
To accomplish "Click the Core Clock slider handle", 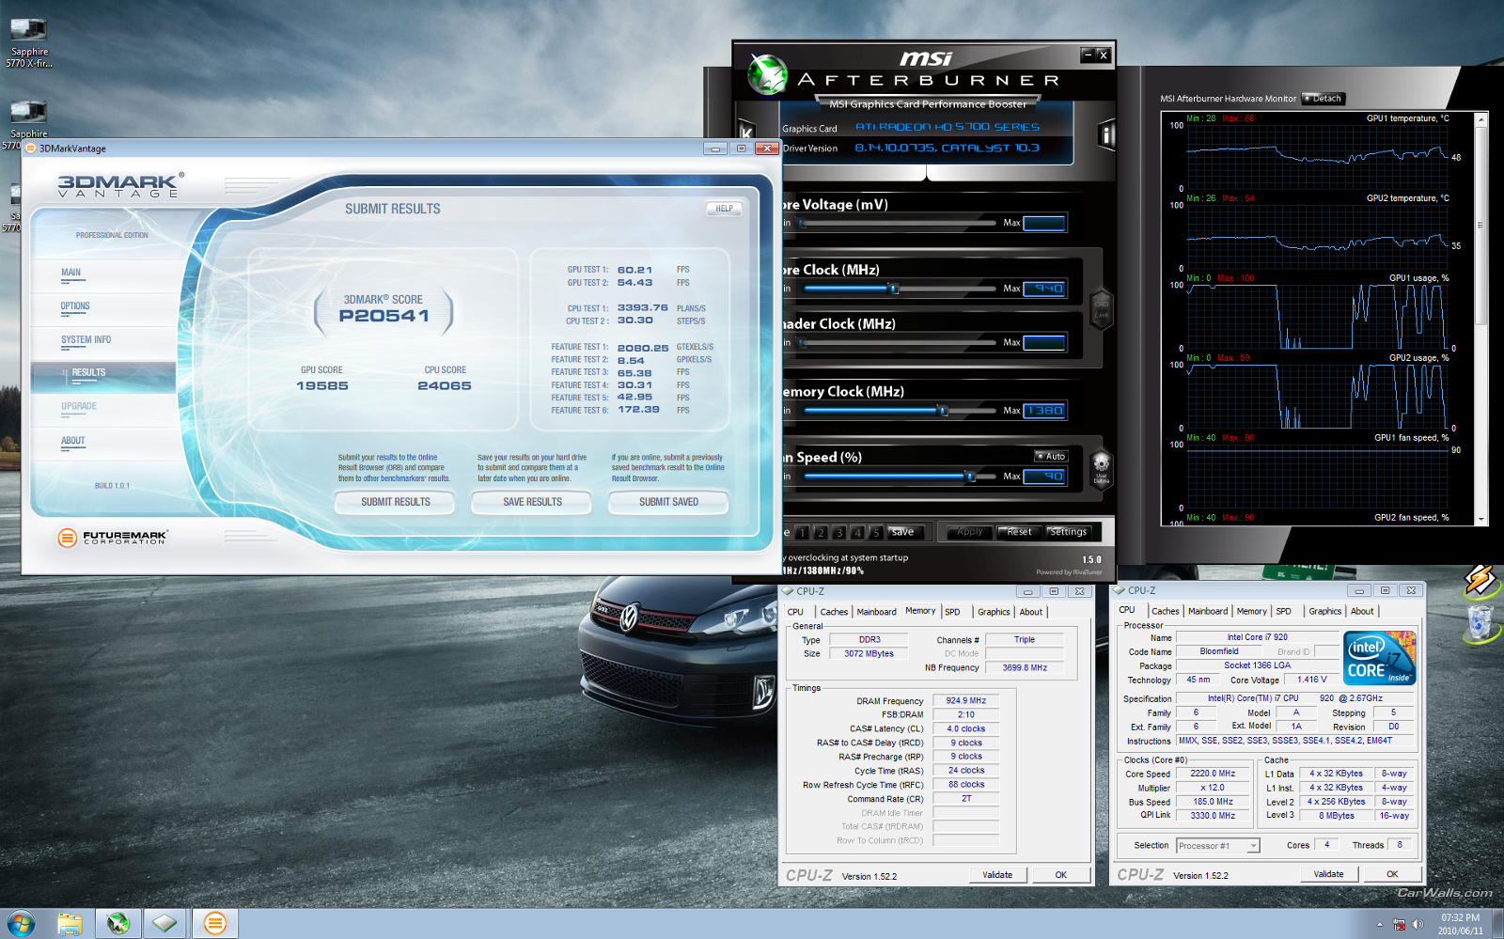I will click(894, 289).
